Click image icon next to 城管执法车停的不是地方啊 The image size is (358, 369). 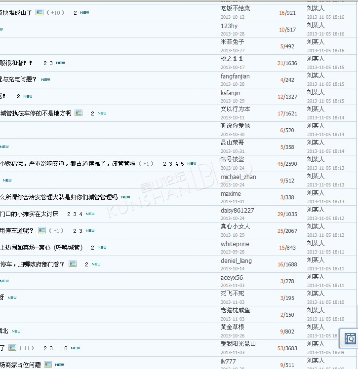pos(79,113)
